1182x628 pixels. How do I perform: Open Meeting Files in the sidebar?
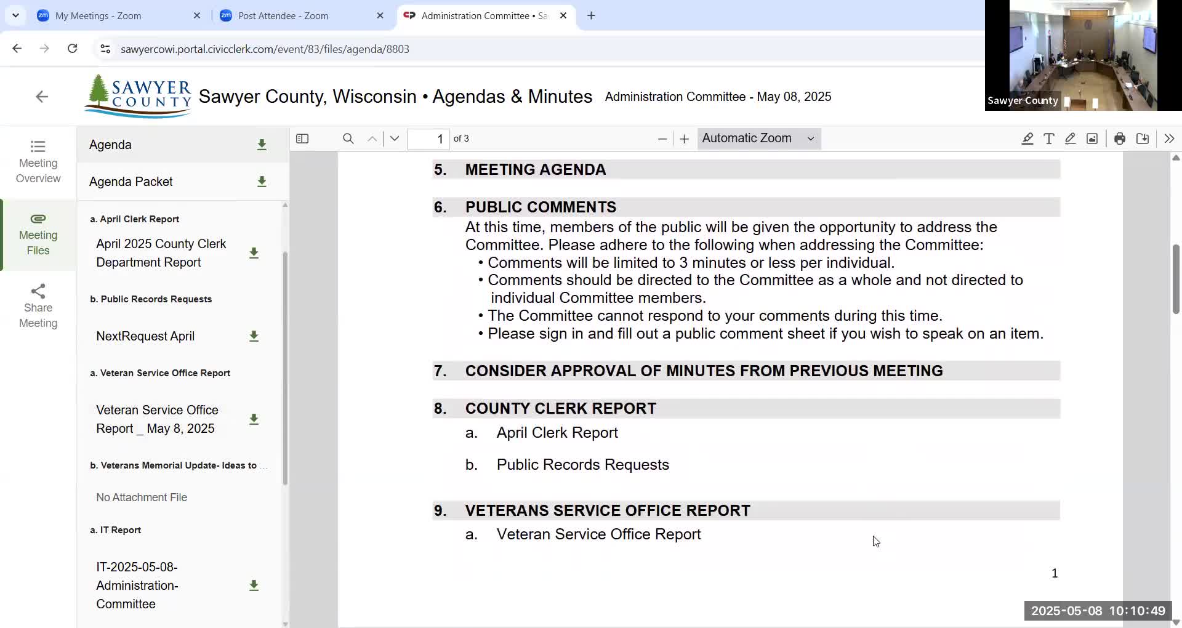(38, 235)
